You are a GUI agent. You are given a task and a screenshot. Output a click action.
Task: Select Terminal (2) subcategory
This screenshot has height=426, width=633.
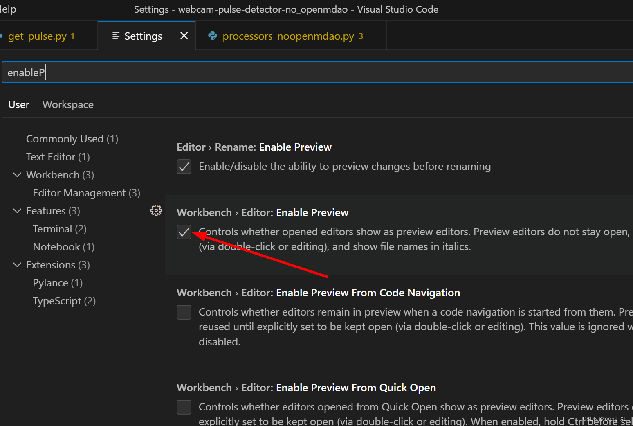[60, 229]
